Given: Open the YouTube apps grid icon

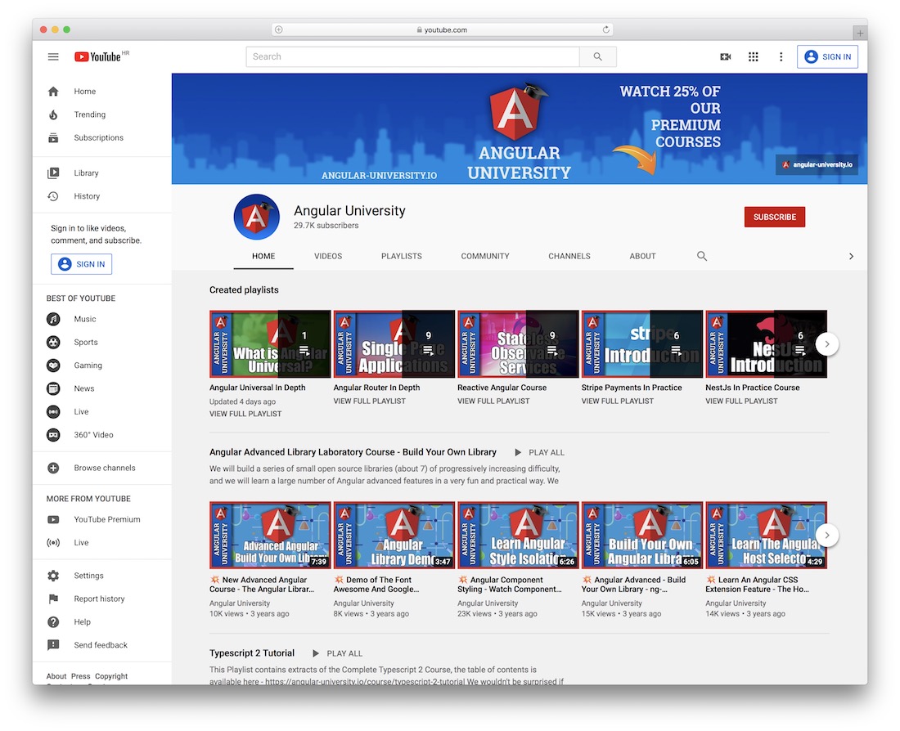Looking at the screenshot, I should [x=753, y=56].
